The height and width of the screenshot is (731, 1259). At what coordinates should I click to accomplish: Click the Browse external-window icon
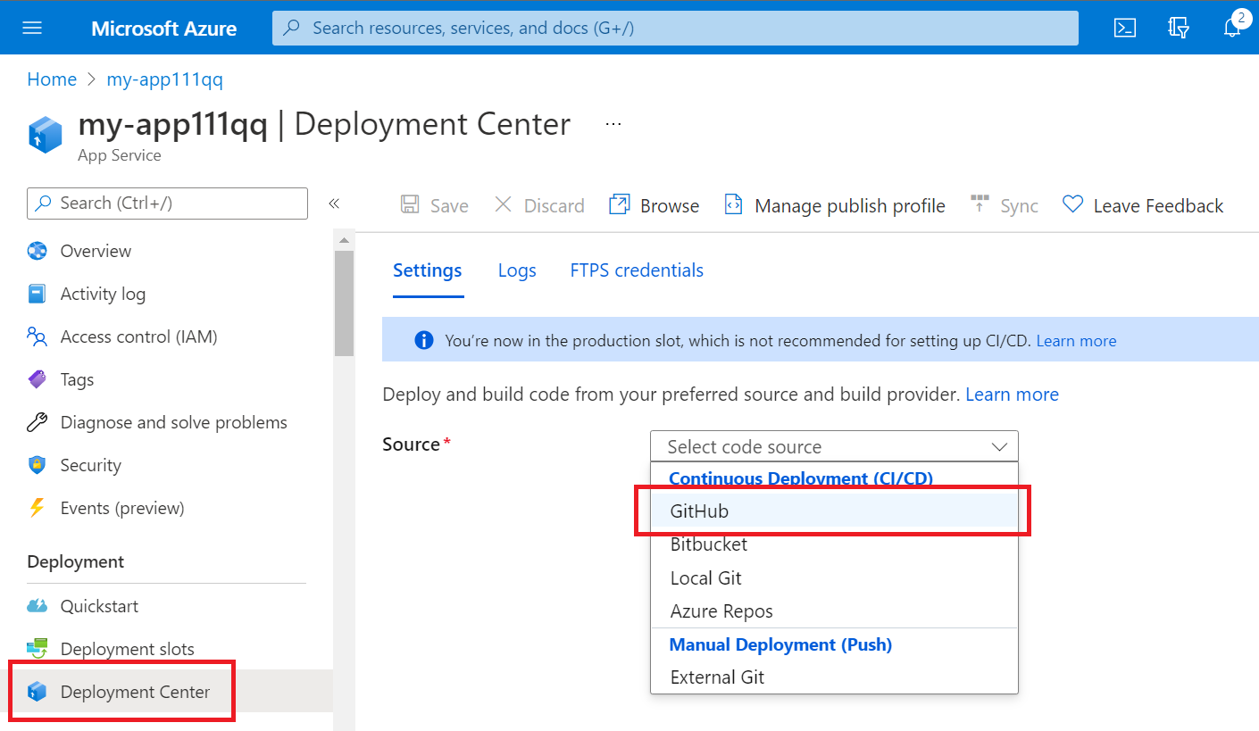tap(619, 205)
